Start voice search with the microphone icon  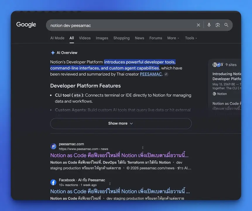pos(209,25)
